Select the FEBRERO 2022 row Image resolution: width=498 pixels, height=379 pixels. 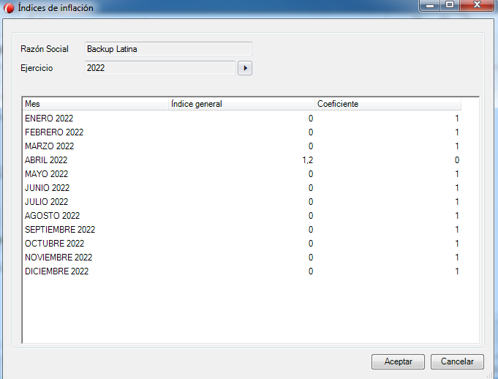tap(242, 132)
